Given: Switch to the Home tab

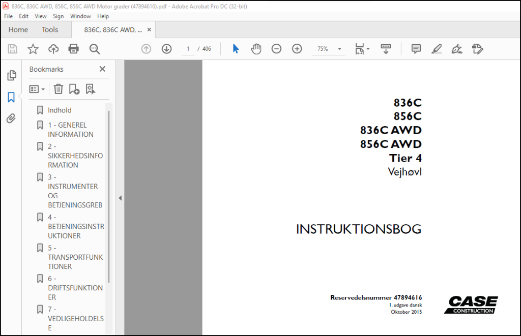Looking at the screenshot, I should 18,29.
